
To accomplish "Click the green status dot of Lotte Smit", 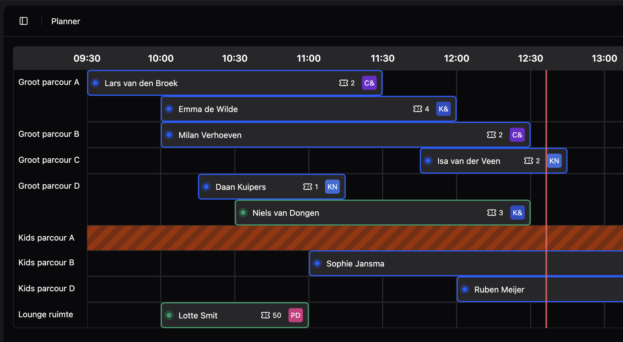I will (169, 315).
